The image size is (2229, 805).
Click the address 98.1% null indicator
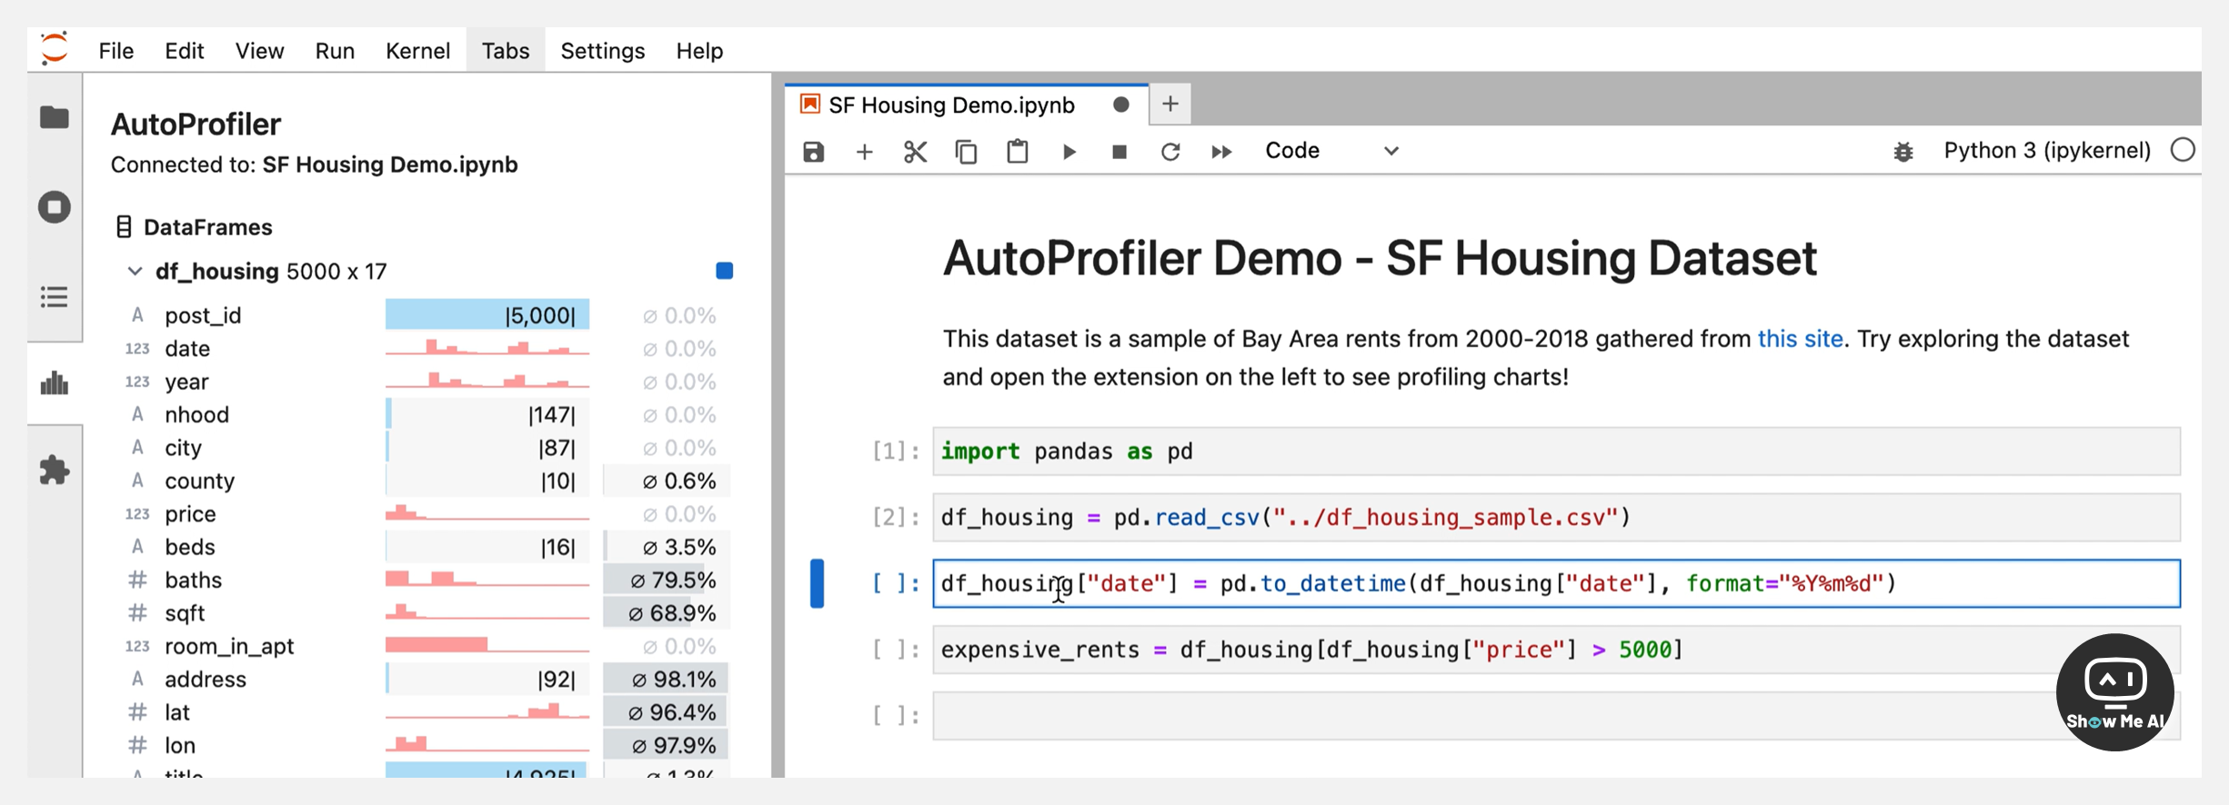click(x=666, y=680)
